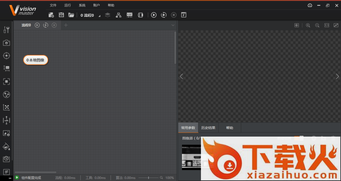Screen dimensions: 341x181
Task: Open the run interface 'F' icon
Action: (184, 15)
